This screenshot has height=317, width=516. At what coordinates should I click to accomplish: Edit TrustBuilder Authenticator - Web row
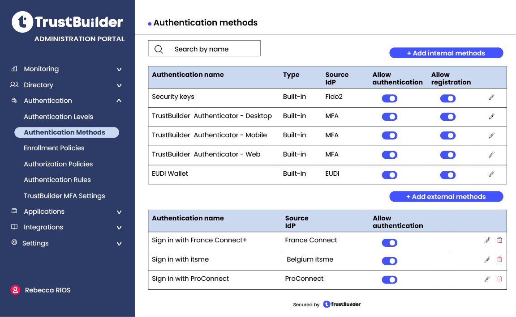492,154
